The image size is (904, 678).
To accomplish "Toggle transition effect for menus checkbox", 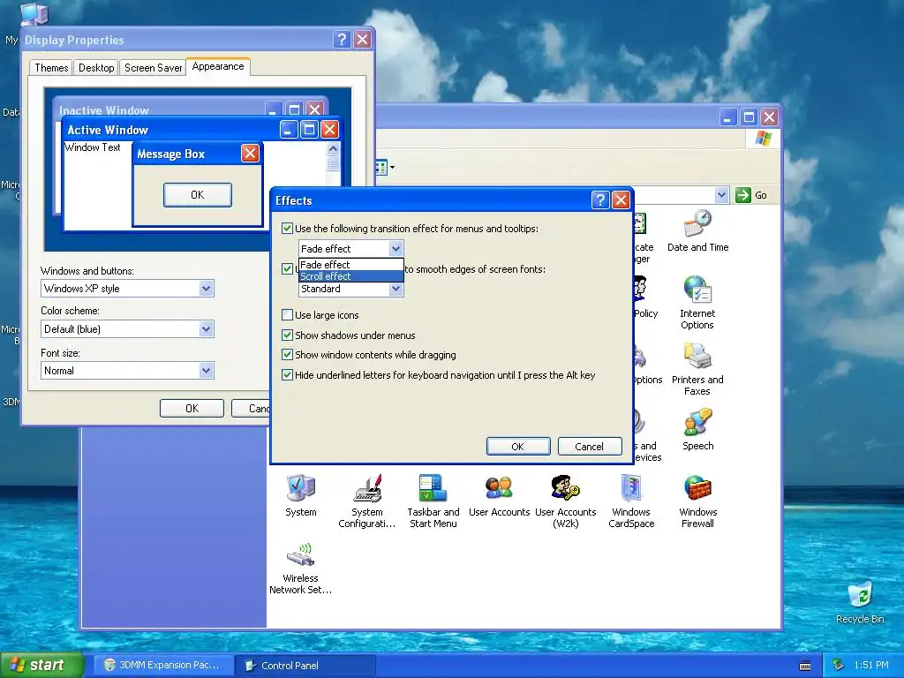I will [287, 229].
